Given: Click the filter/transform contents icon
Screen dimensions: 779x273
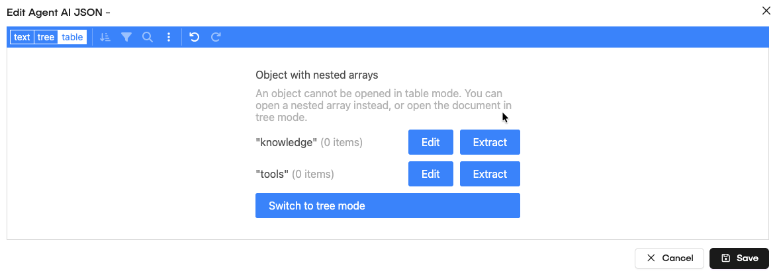Looking at the screenshot, I should point(126,38).
